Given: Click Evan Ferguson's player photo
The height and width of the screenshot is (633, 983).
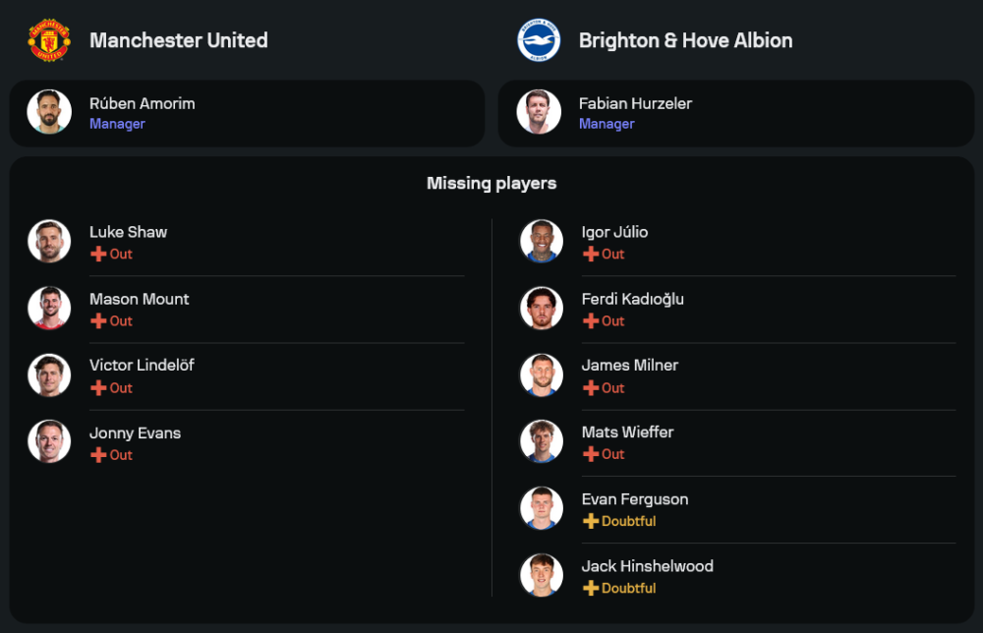Looking at the screenshot, I should pyautogui.click(x=542, y=508).
